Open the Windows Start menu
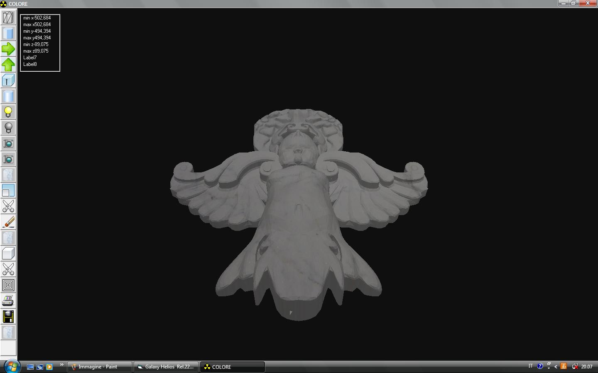 [x=11, y=366]
